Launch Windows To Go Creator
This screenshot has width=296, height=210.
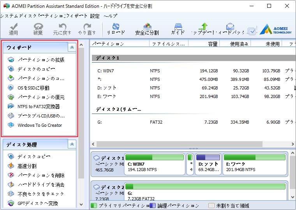pyautogui.click(x=35, y=125)
